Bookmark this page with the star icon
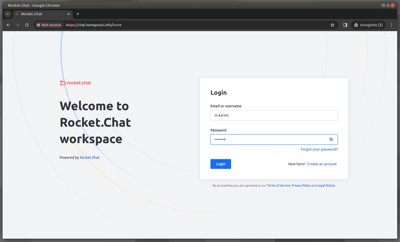Image resolution: width=400 pixels, height=242 pixels. pyautogui.click(x=332, y=25)
